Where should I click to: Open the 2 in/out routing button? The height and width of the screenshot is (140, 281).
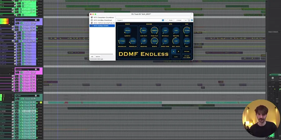pos(179,20)
